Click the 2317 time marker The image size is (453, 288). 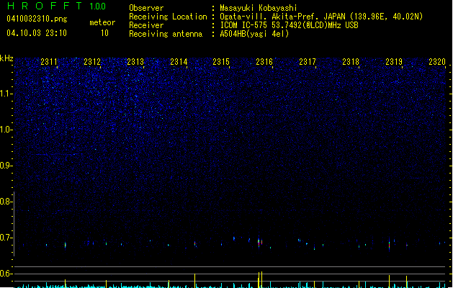pyautogui.click(x=308, y=62)
